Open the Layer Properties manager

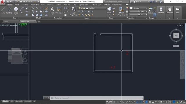pos(73,11)
